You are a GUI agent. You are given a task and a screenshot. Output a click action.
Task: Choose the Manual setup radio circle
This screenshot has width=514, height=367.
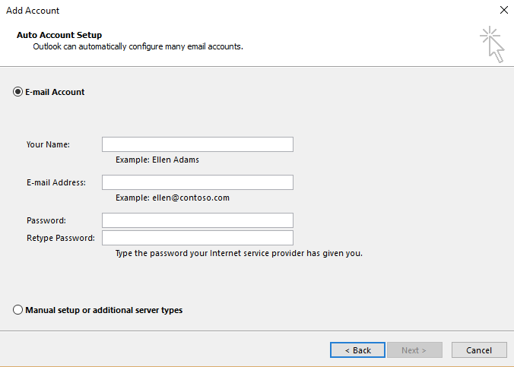pyautogui.click(x=17, y=310)
